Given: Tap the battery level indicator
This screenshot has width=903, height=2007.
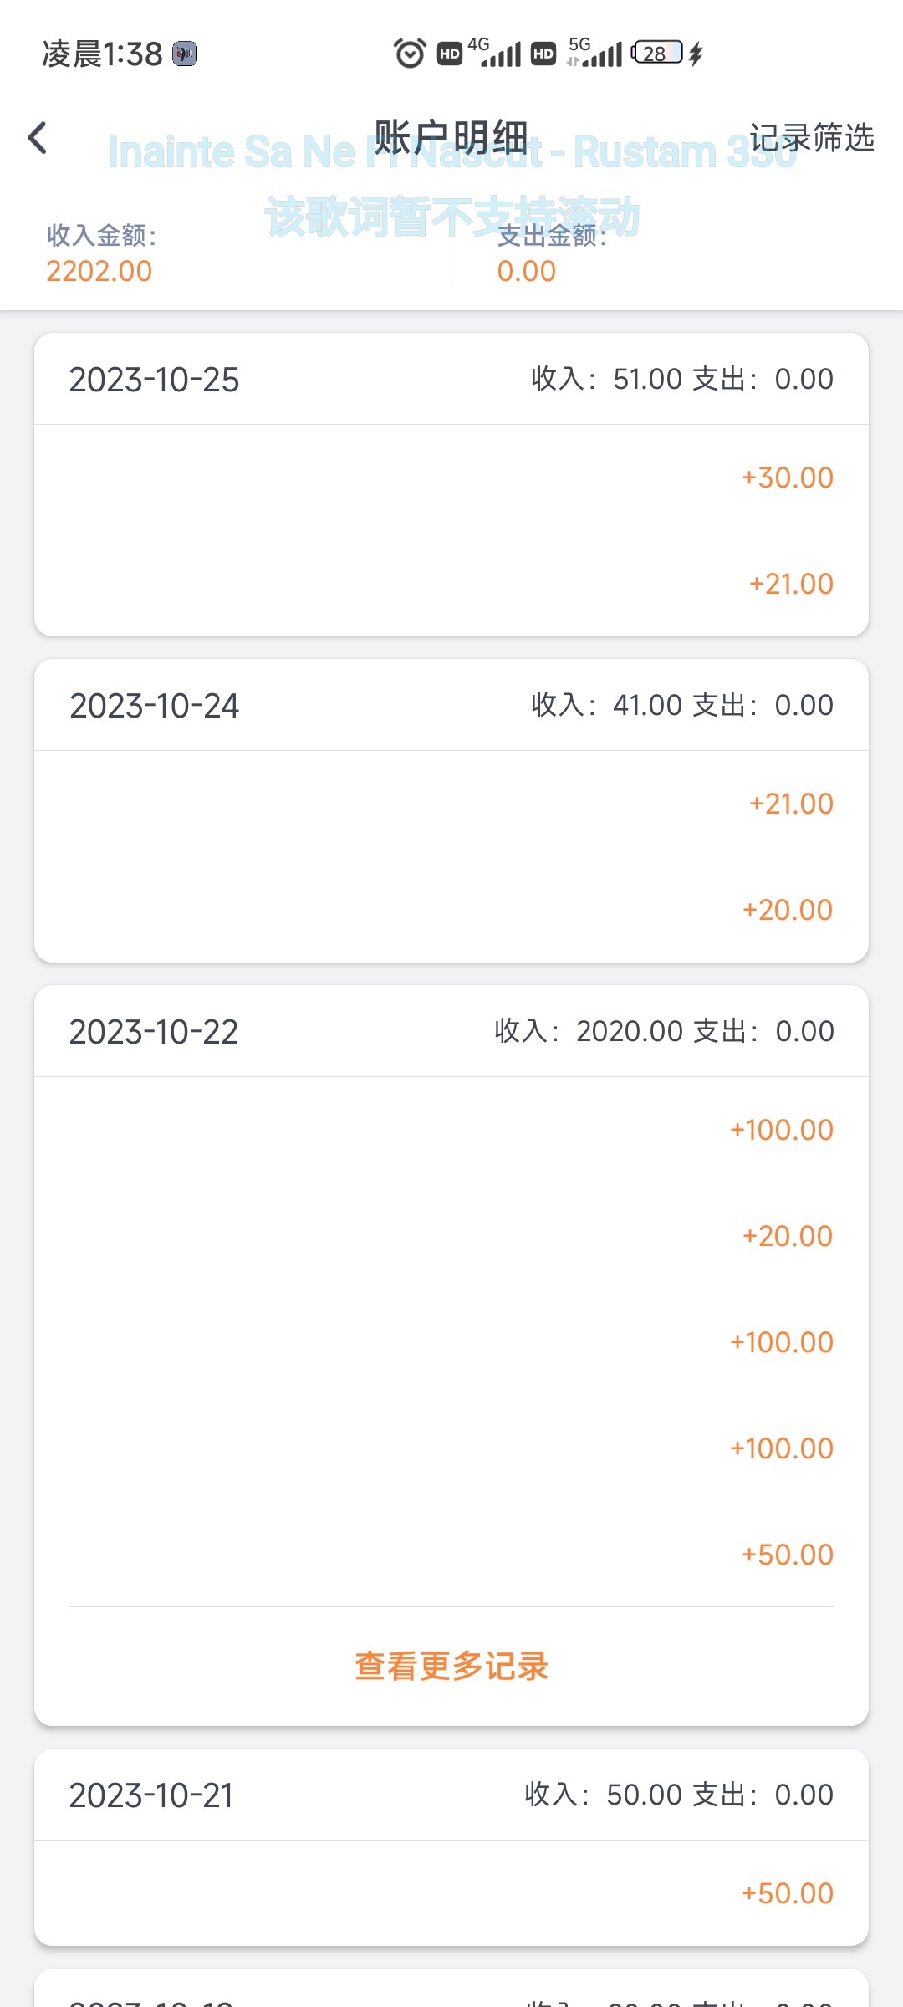Looking at the screenshot, I should (x=657, y=54).
